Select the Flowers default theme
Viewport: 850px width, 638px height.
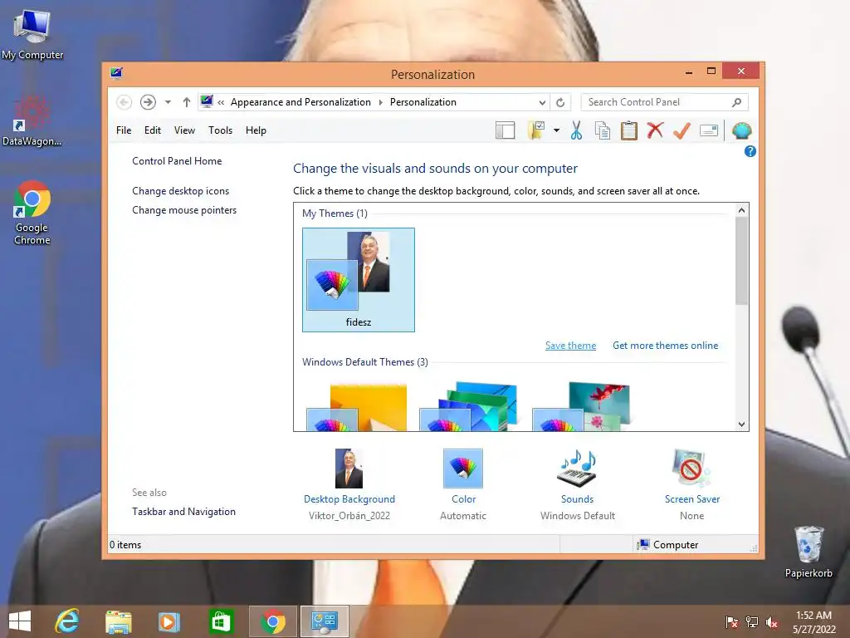(x=581, y=407)
